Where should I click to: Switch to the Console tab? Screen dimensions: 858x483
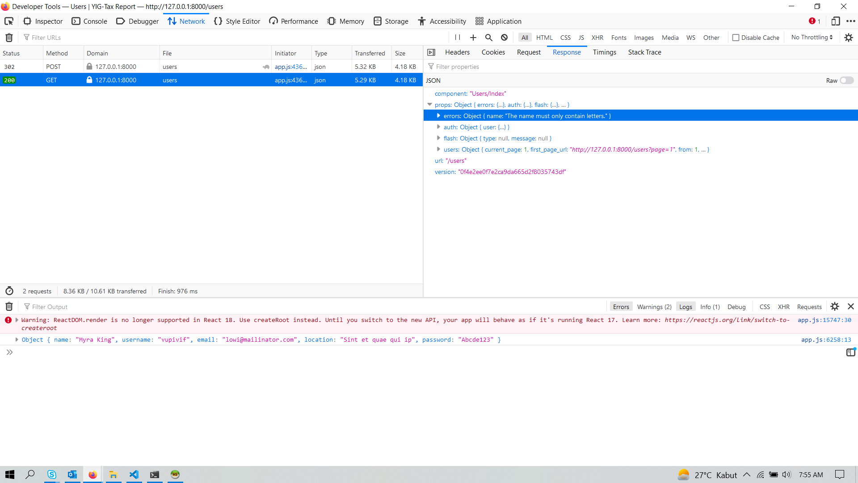click(89, 21)
